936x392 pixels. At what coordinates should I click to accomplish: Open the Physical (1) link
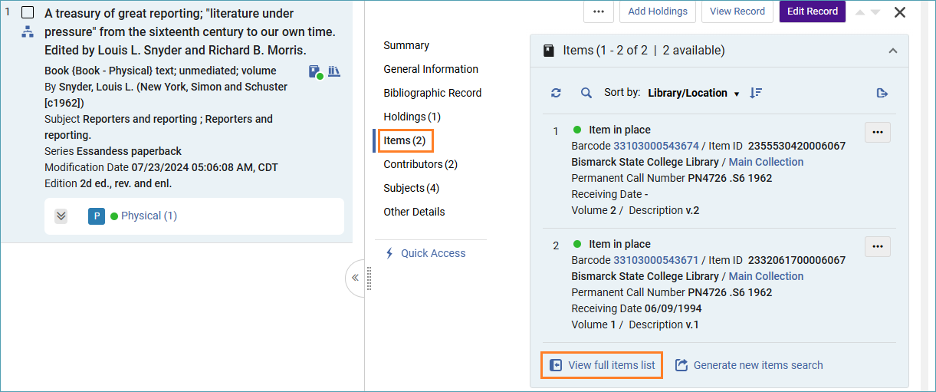[x=149, y=216]
